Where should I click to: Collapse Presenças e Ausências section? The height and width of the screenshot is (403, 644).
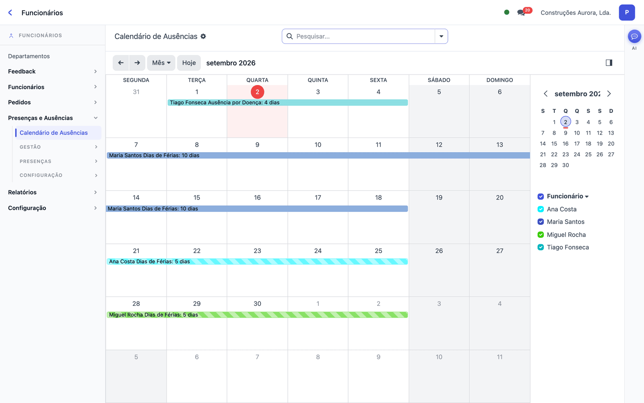pyautogui.click(x=52, y=118)
